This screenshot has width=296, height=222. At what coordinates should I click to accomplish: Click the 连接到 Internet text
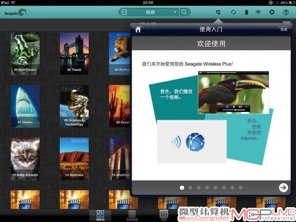(250, 135)
